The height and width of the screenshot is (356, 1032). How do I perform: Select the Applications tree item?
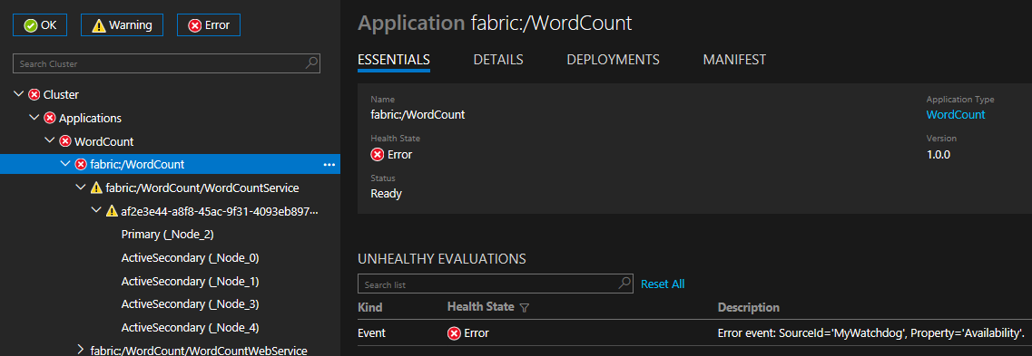[x=90, y=119]
